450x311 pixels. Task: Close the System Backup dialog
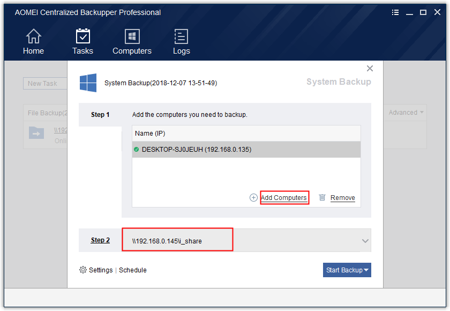[x=370, y=68]
